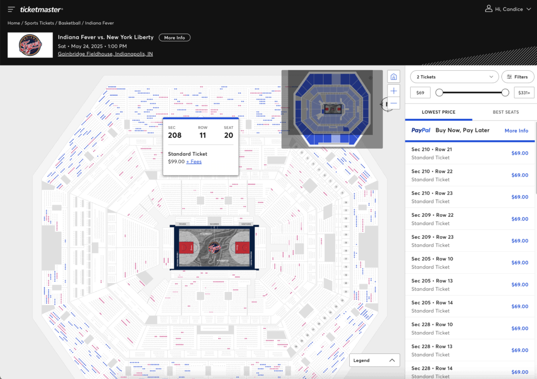
Task: Click the left price slider handle
Action: click(x=439, y=93)
